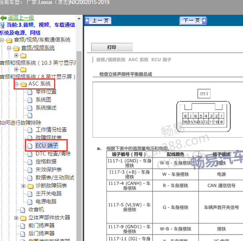Open the 系统描述 page
Screen dimensions: 243x241
coord(46,108)
